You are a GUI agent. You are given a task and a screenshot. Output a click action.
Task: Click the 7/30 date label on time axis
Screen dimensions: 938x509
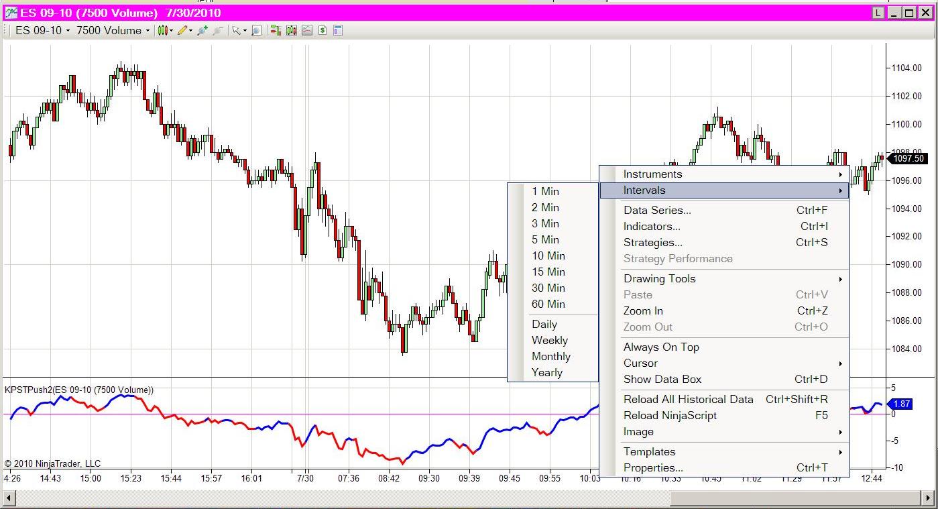(x=305, y=478)
